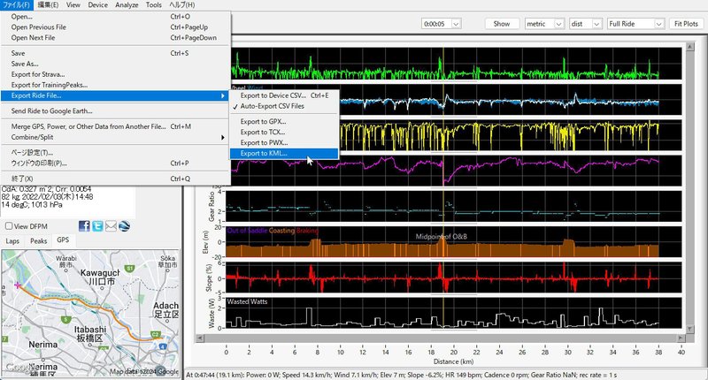The image size is (708, 380).
Task: Expand the Export Ride File submenu
Action: pos(116,95)
